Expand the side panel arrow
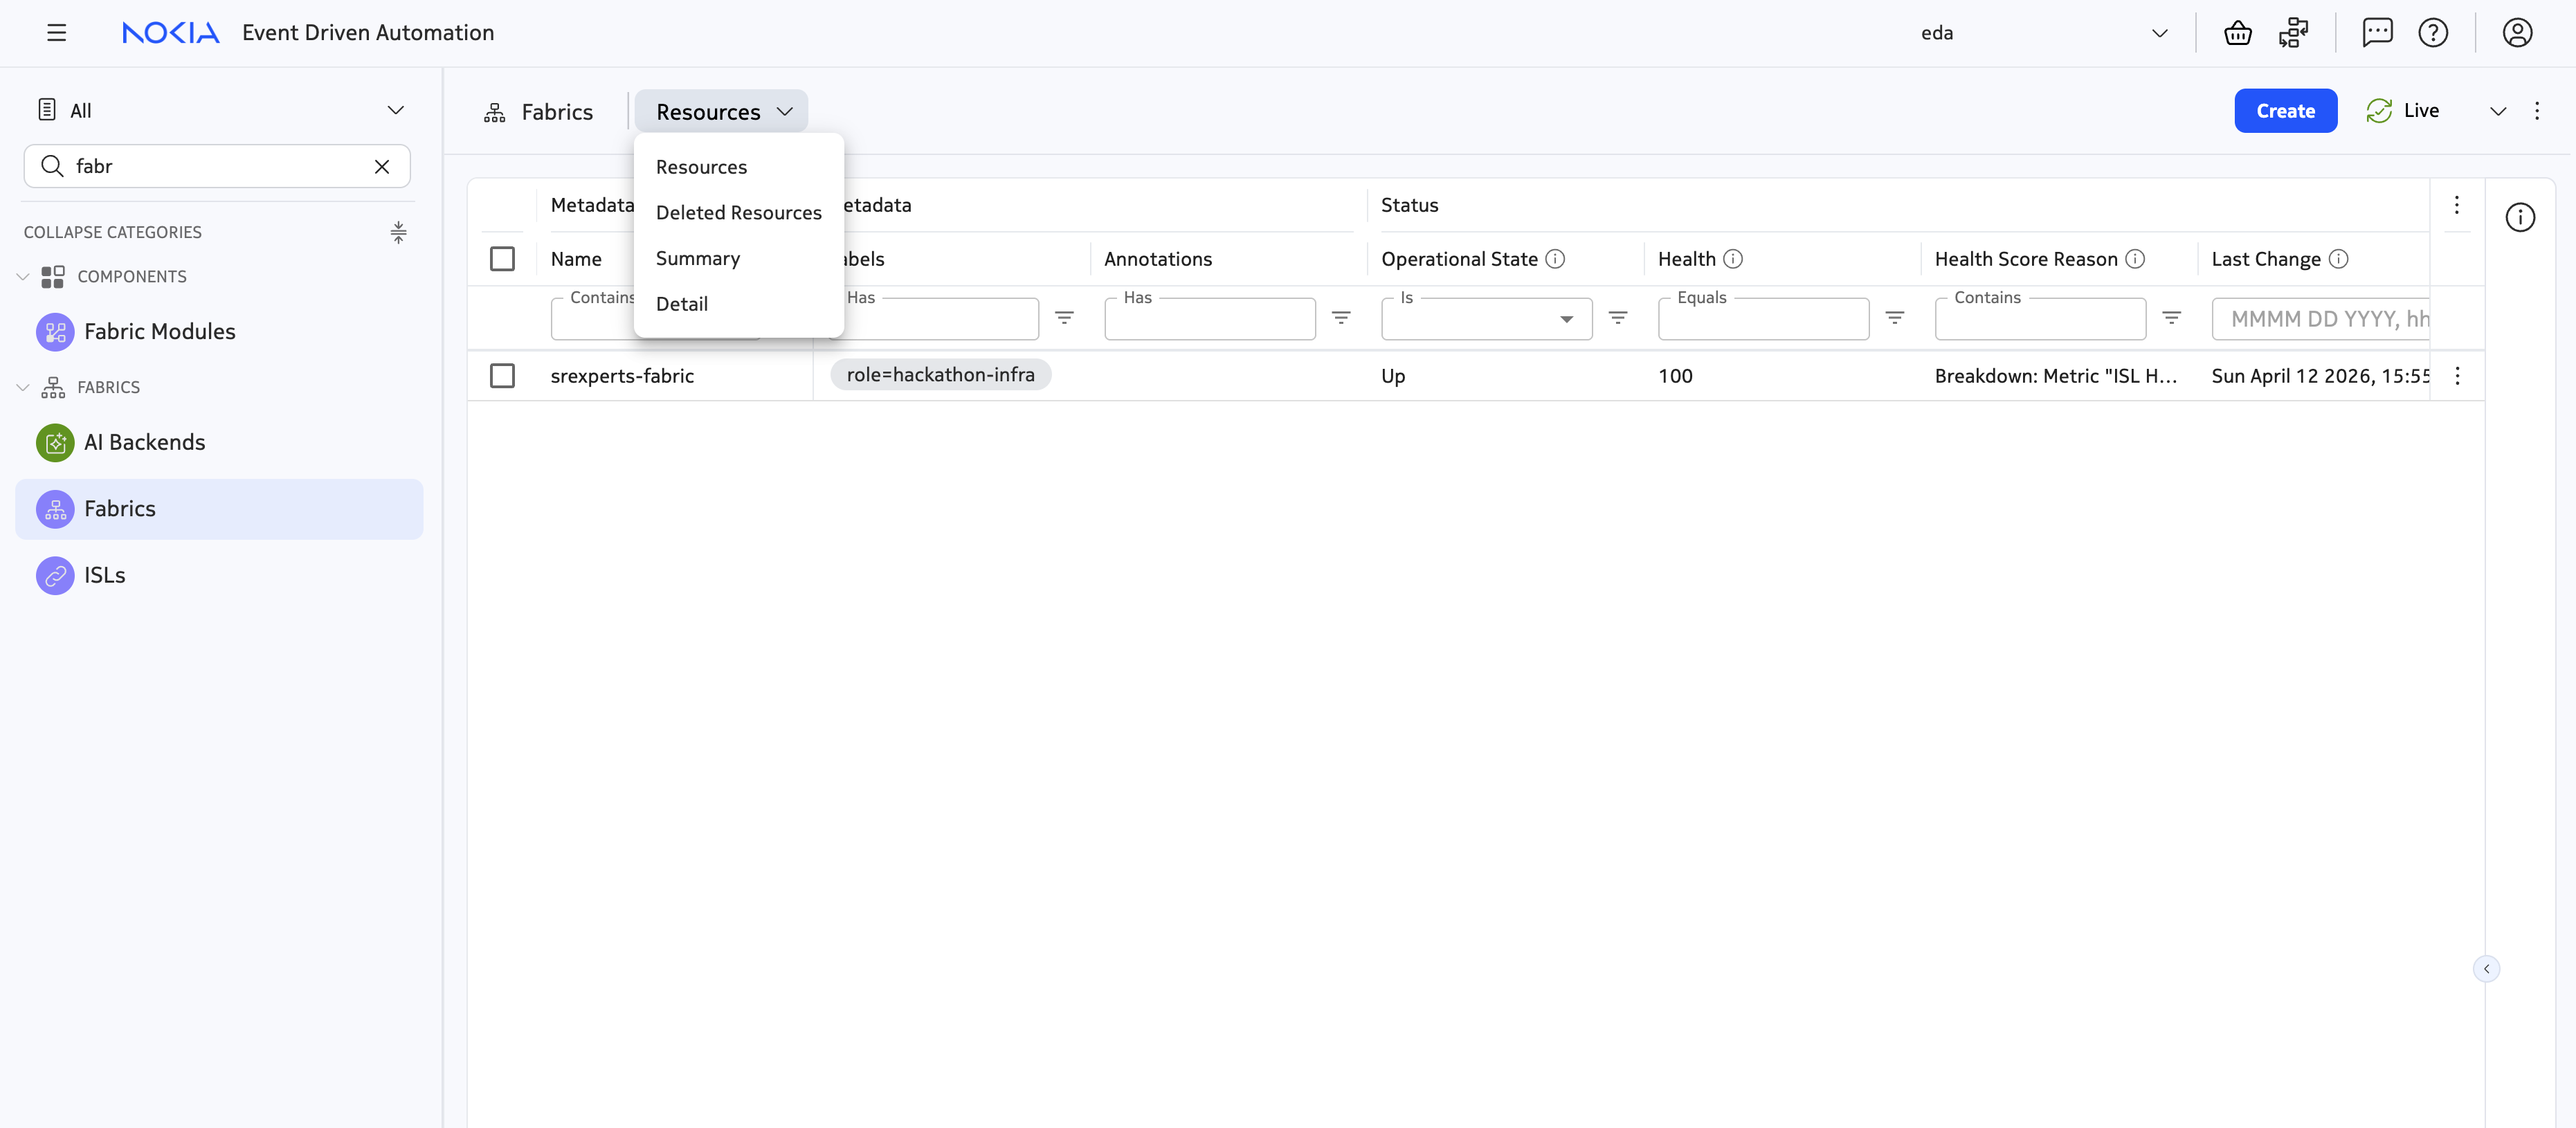2576x1128 pixels. pyautogui.click(x=2486, y=969)
